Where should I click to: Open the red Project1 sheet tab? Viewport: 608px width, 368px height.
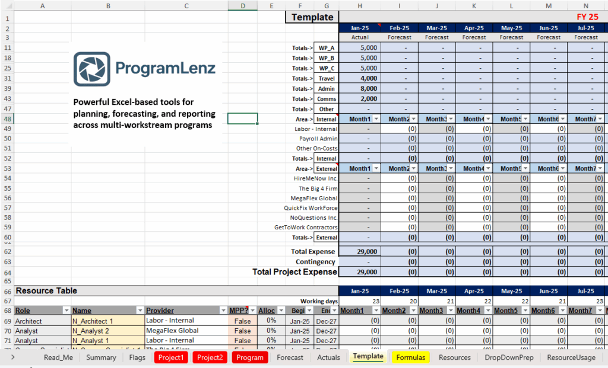[171, 357]
